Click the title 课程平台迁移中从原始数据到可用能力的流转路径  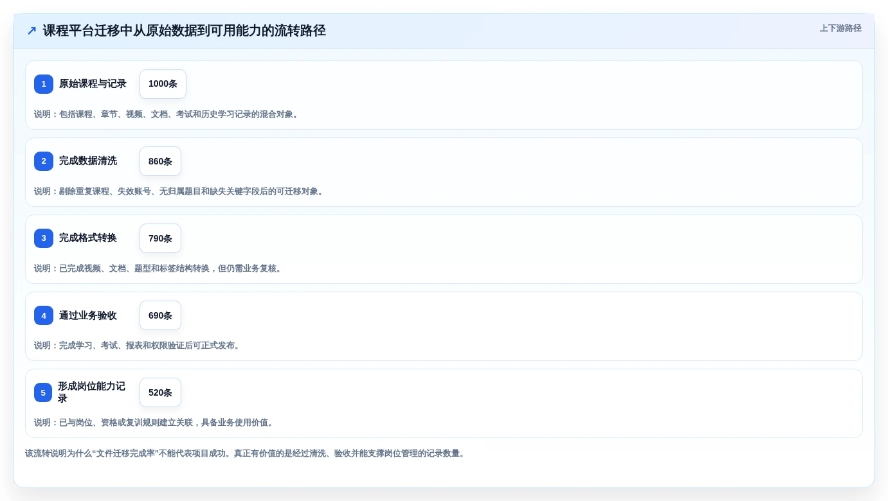click(185, 31)
